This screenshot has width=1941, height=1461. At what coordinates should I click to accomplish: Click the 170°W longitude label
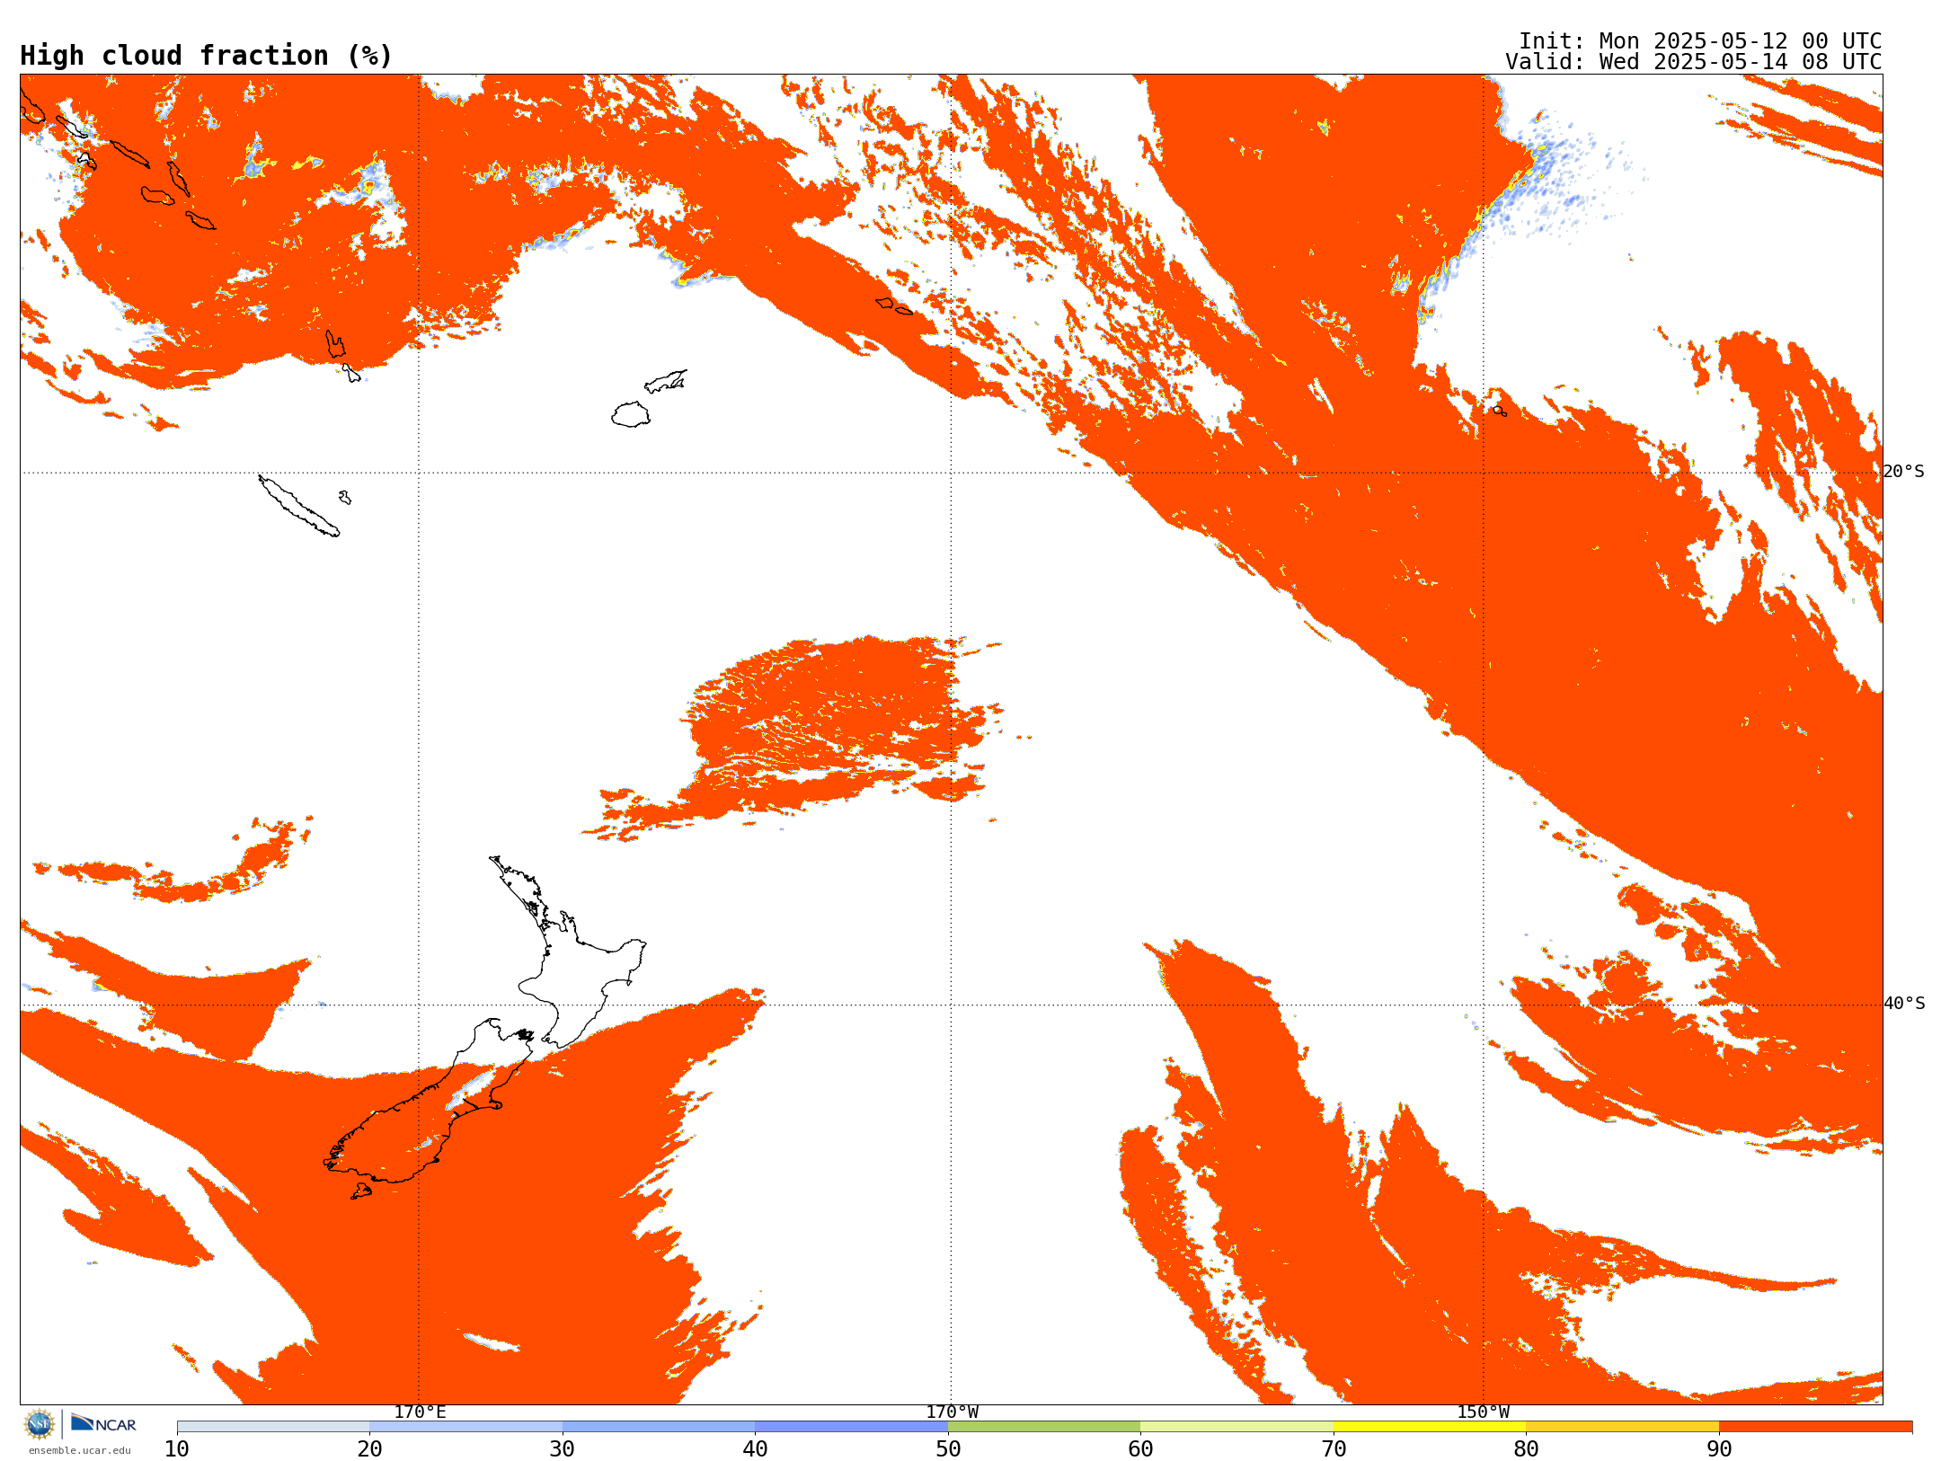(952, 1412)
